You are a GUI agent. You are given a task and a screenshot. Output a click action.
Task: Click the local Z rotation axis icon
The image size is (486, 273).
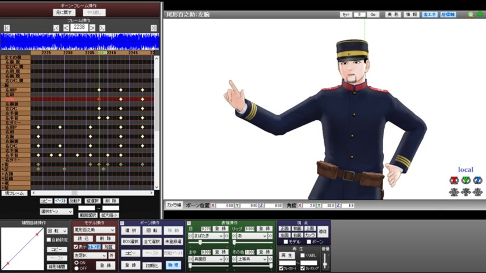coord(477,180)
